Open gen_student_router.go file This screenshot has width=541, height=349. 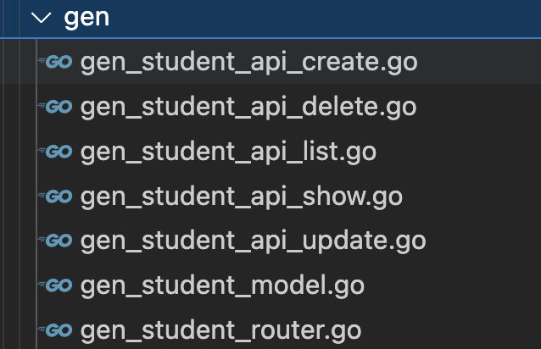[220, 330]
